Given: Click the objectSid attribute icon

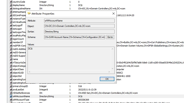Looking at the screenshot, I should [11, 76].
